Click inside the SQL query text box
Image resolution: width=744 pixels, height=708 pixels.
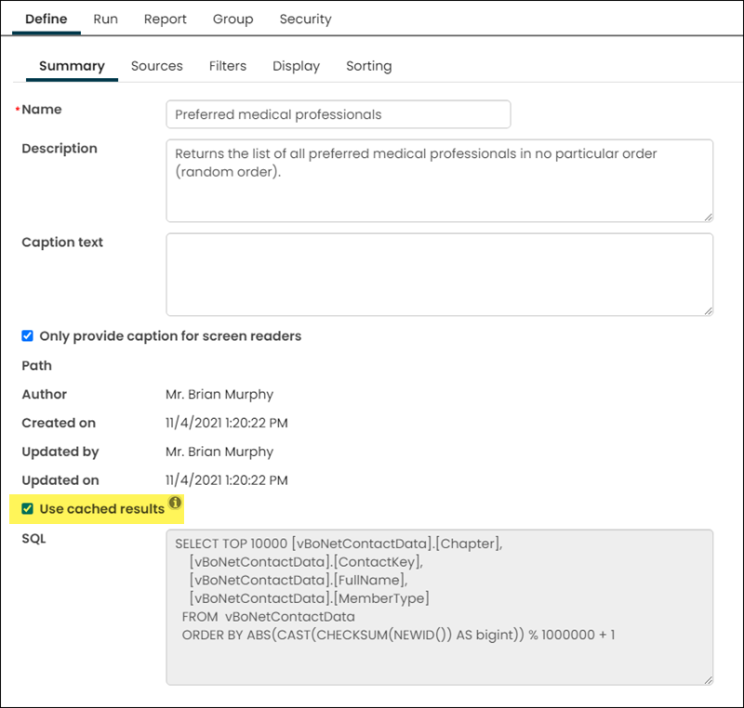click(439, 607)
